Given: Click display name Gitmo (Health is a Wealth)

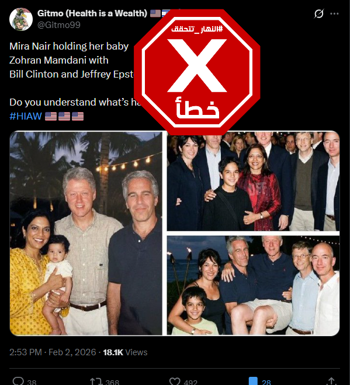Looking at the screenshot, I should 92,13.
